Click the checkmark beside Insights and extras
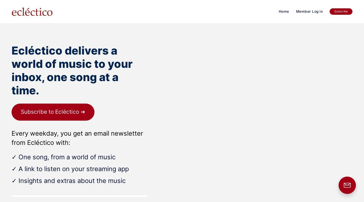 point(14,181)
